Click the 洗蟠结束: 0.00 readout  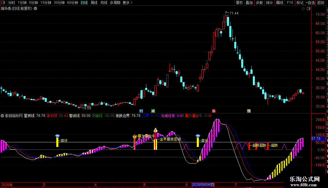[172, 116]
